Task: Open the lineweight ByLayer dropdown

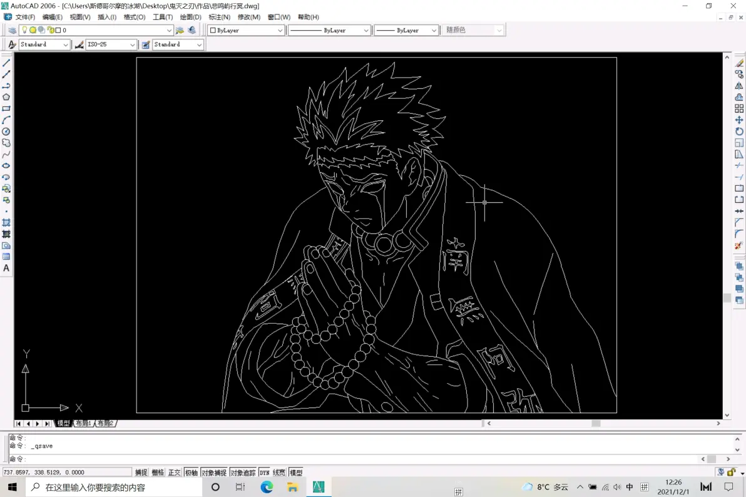Action: tap(434, 30)
